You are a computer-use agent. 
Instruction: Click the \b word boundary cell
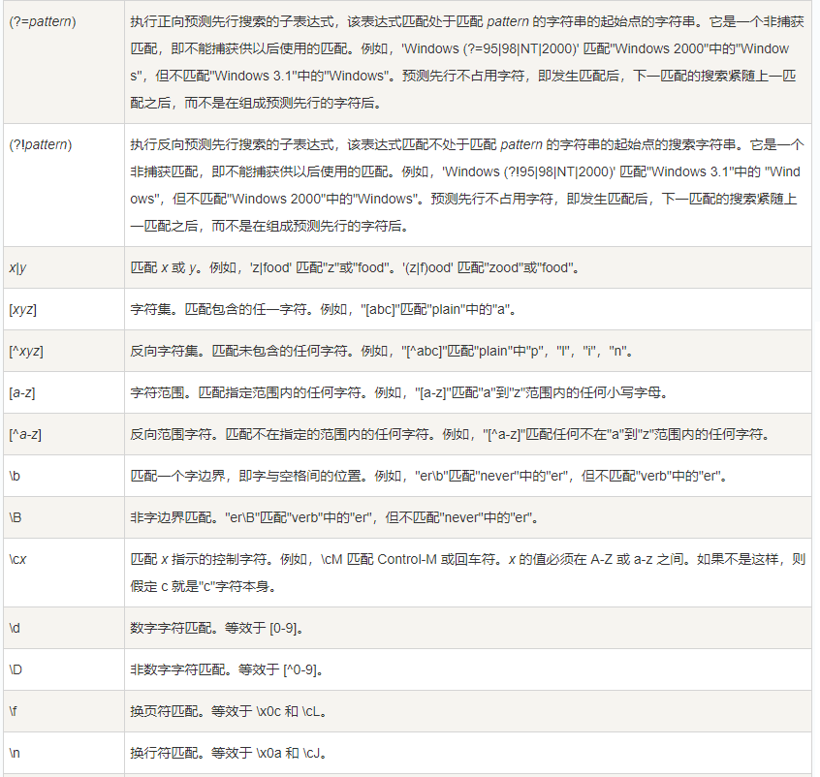tap(64, 476)
